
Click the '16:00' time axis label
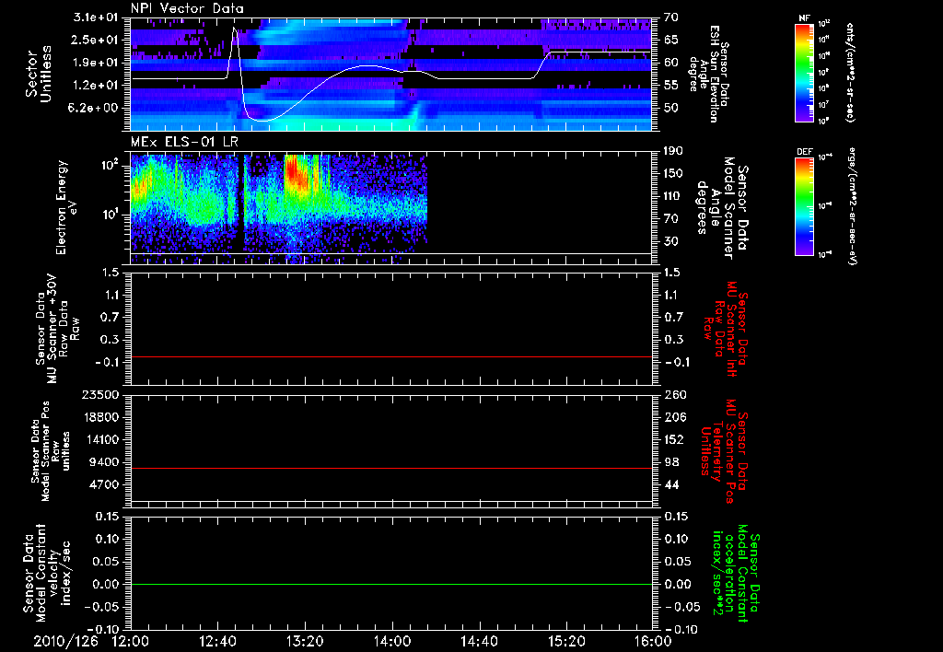(653, 641)
